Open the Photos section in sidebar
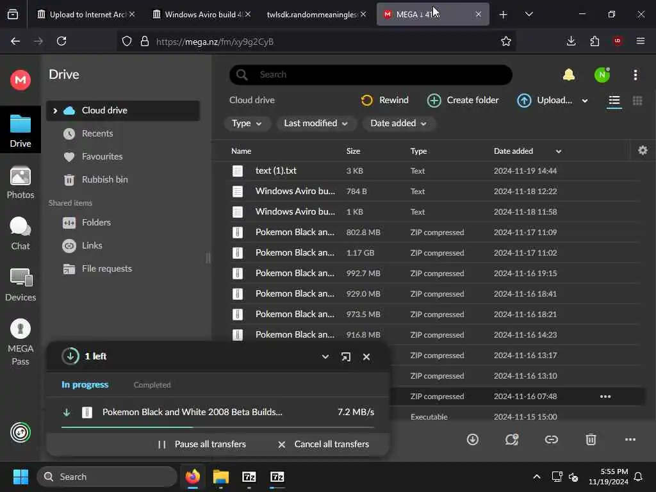 coord(20,183)
